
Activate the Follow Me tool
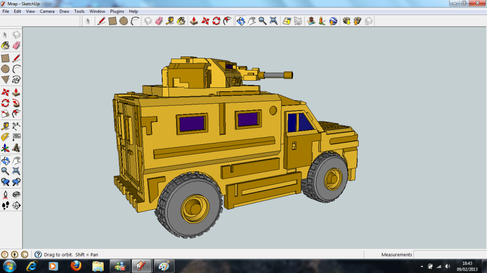click(x=16, y=103)
